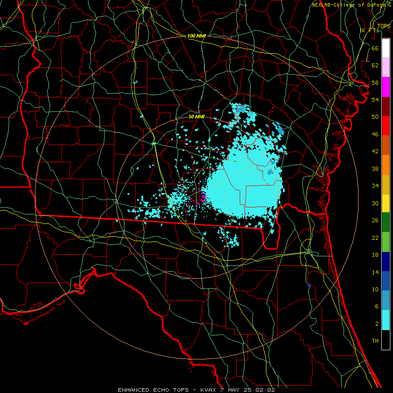This screenshot has height=393, width=393.
Task: Click the legend value '6'
Action: (x=376, y=307)
